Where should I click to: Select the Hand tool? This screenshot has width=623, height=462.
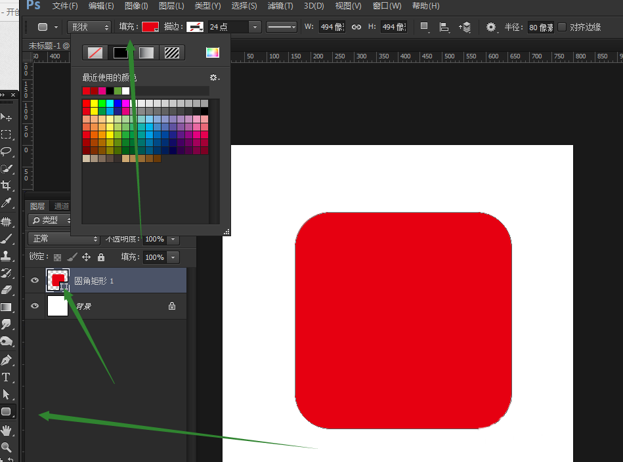pyautogui.click(x=7, y=430)
